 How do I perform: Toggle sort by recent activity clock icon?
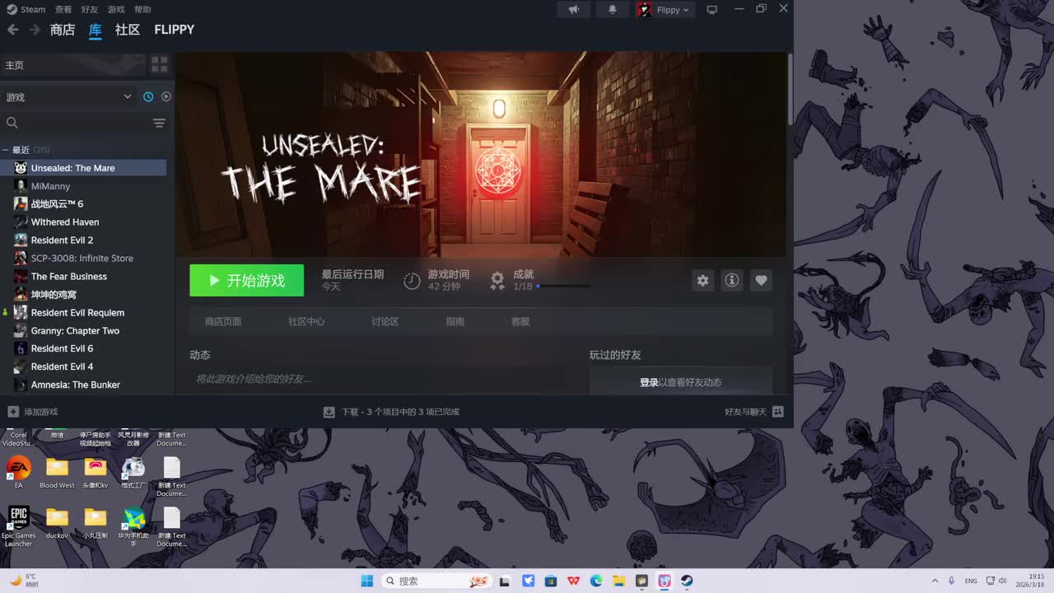(148, 96)
